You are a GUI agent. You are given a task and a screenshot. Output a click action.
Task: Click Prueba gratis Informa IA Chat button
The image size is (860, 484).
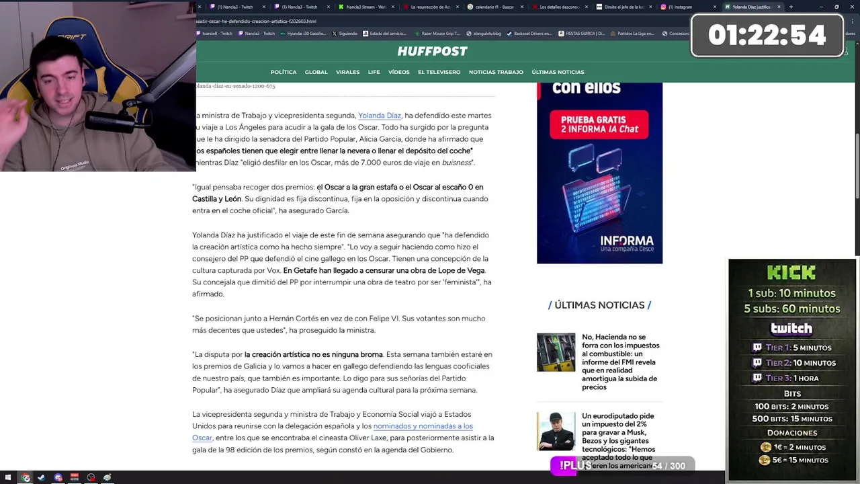(599, 124)
